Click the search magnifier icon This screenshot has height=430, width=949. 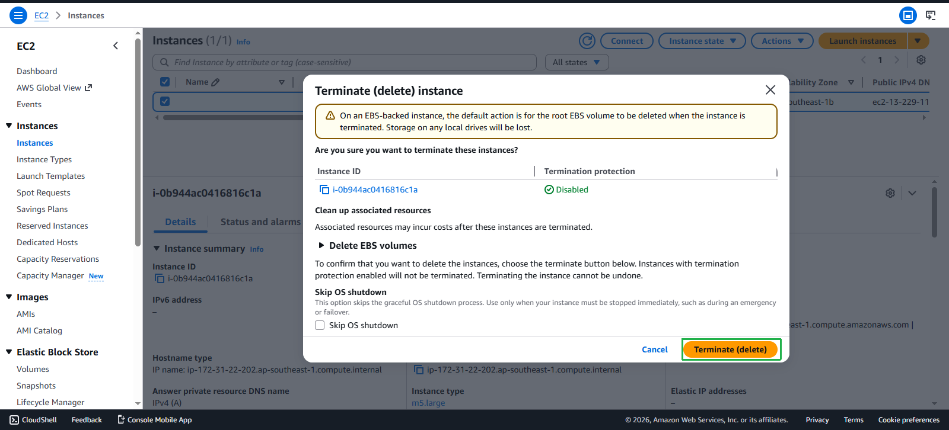click(164, 62)
